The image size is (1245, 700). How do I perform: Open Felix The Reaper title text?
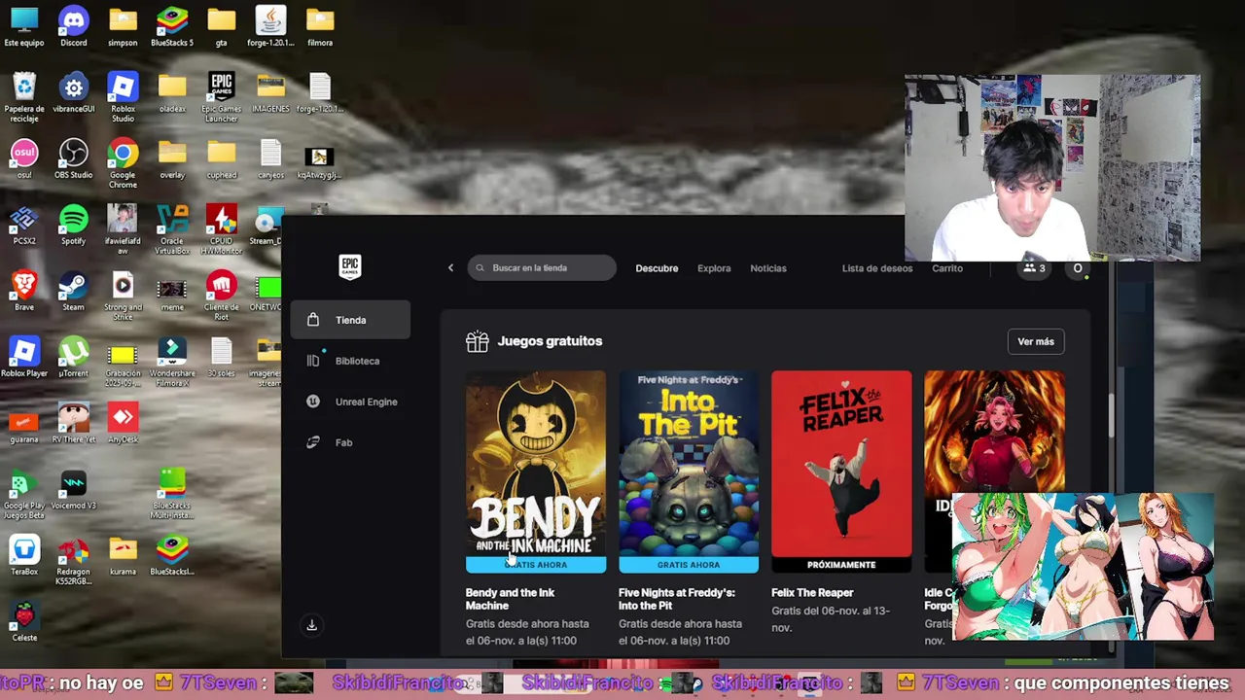[812, 593]
